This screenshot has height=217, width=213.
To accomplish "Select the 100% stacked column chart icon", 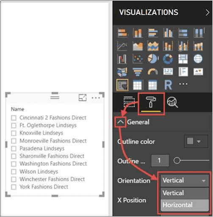I will tap(198, 33).
